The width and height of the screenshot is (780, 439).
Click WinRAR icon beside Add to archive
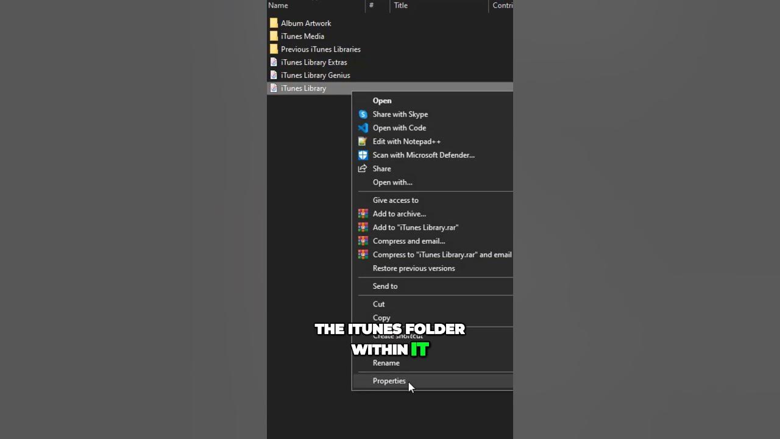(x=363, y=213)
